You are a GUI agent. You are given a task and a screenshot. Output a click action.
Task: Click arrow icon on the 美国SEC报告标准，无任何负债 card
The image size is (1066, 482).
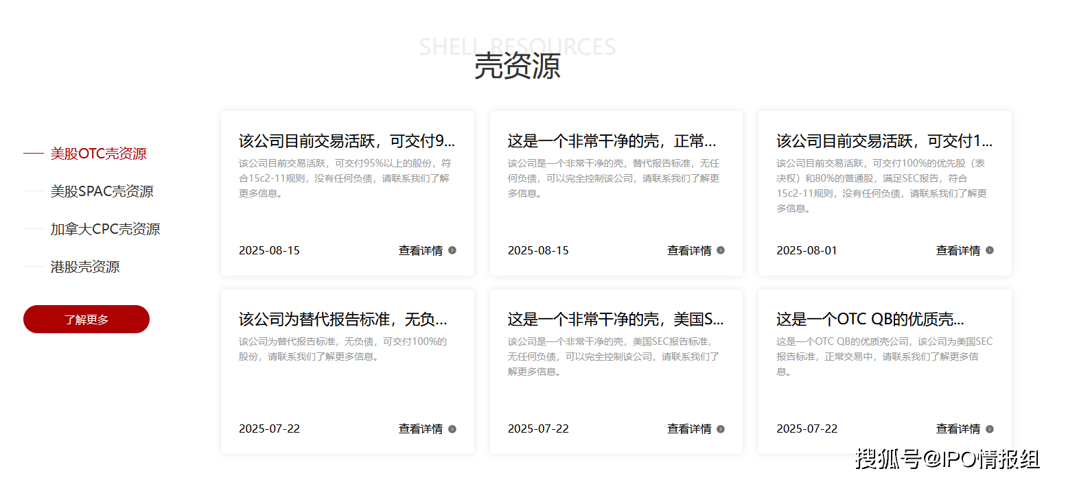[721, 429]
